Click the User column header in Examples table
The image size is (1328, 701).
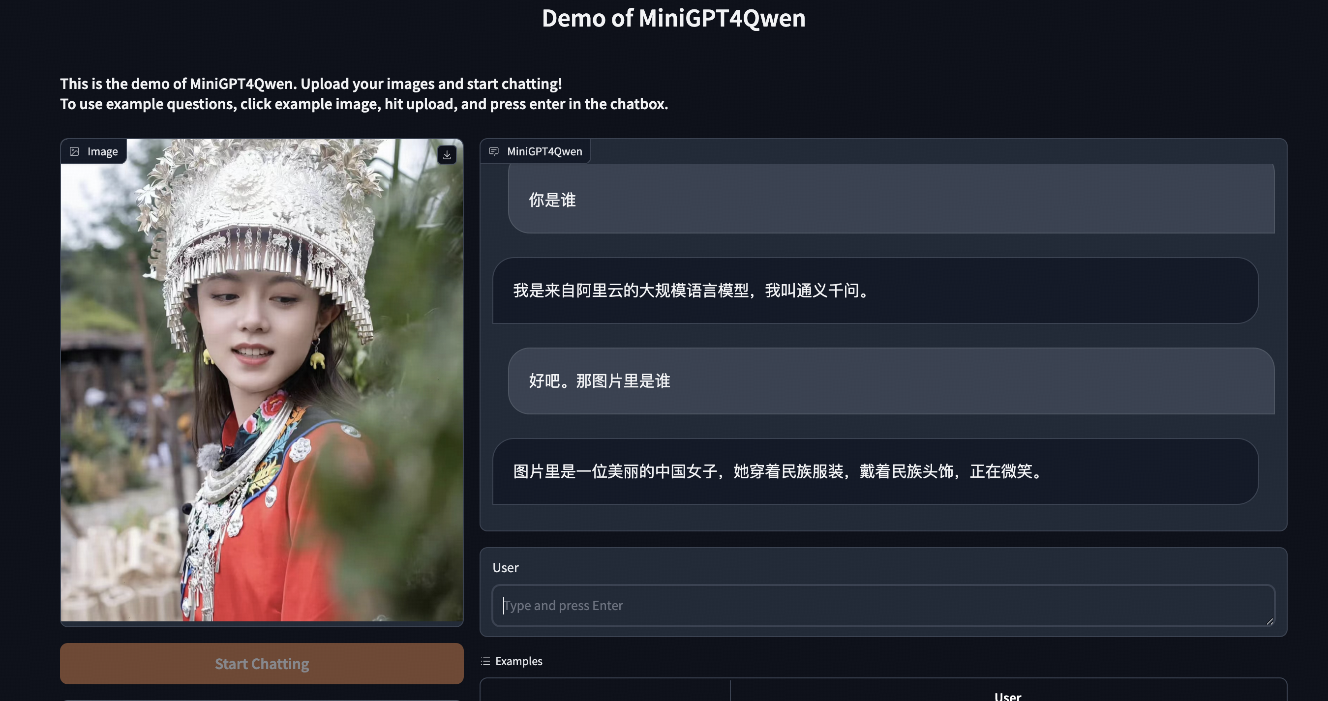(1007, 696)
